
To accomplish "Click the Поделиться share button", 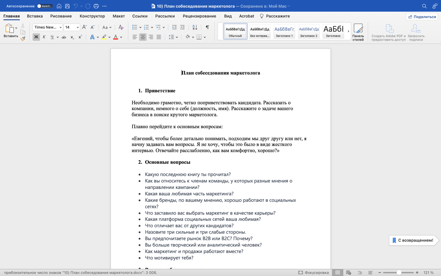I will coord(422,17).
